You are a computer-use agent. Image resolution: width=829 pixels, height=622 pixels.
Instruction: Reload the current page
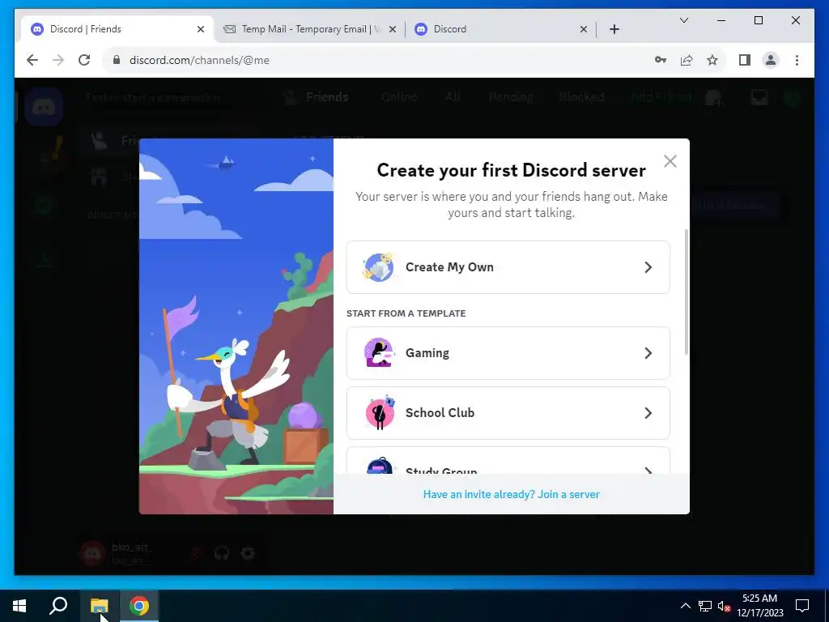(x=84, y=60)
